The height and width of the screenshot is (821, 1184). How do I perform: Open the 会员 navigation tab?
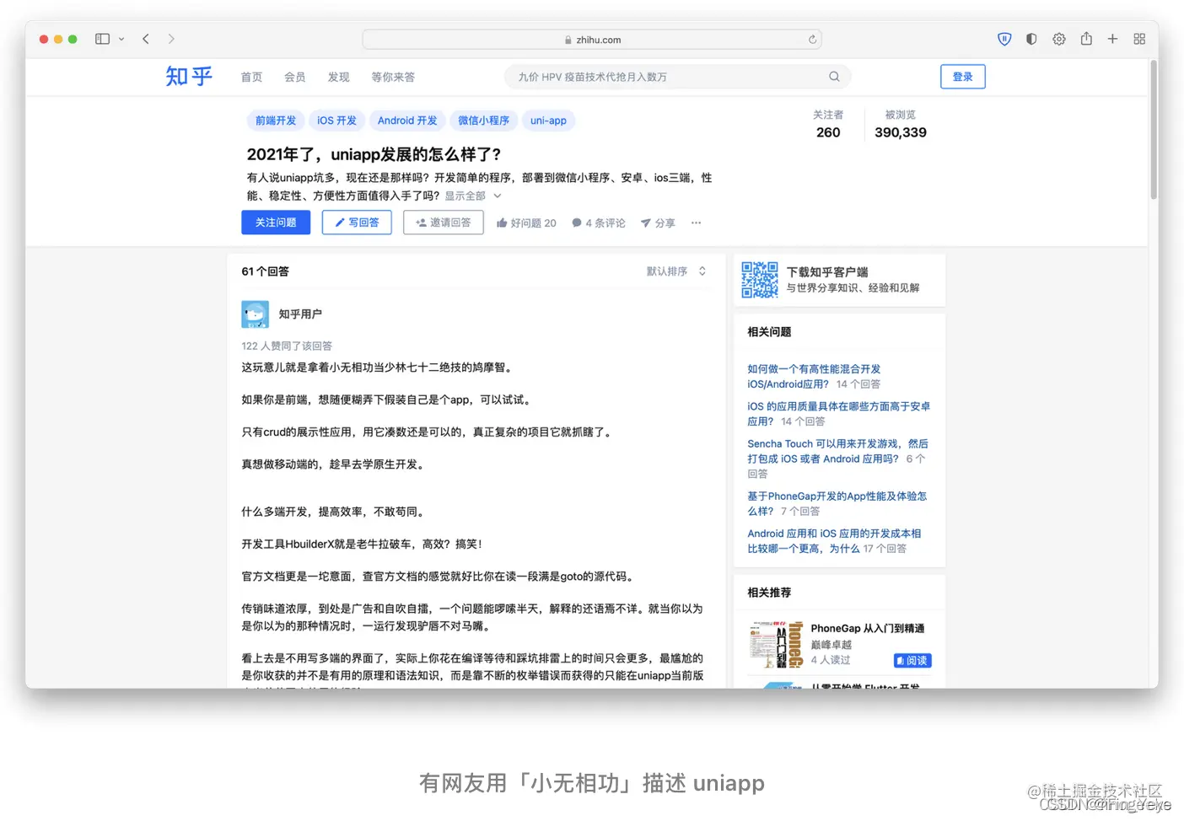coord(295,77)
